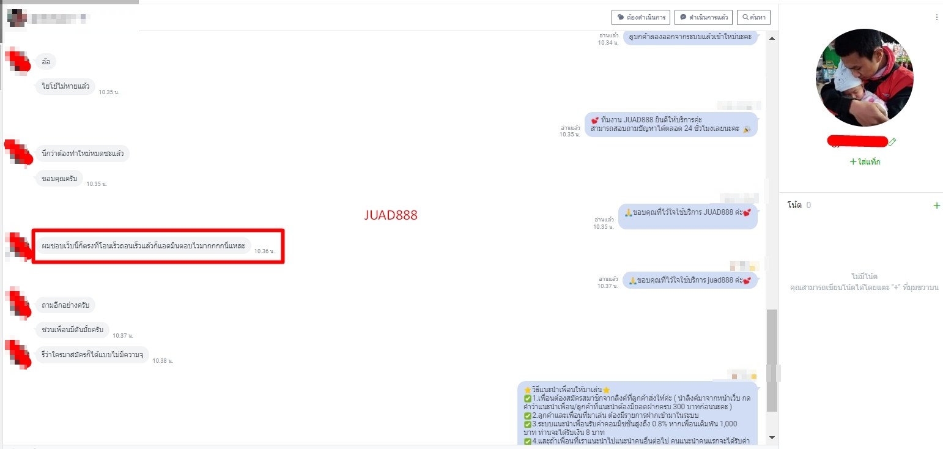
Task: Select the ขอบคุณครับ message bubble
Action: point(59,178)
